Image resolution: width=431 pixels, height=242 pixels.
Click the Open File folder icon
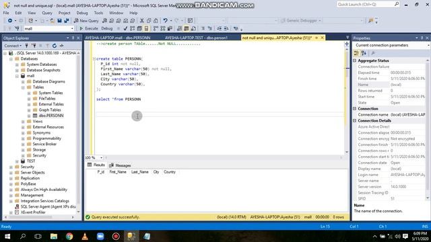click(x=53, y=21)
